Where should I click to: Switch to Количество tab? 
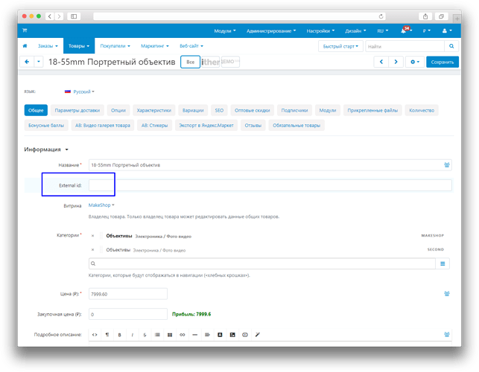(422, 110)
